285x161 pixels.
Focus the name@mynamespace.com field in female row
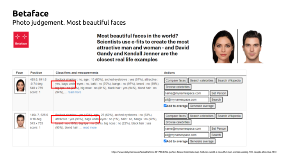tap(186, 93)
